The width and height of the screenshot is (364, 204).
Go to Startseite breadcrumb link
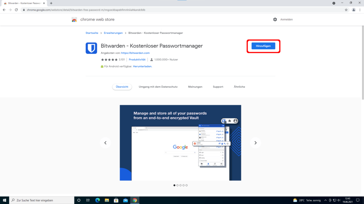pyautogui.click(x=92, y=33)
